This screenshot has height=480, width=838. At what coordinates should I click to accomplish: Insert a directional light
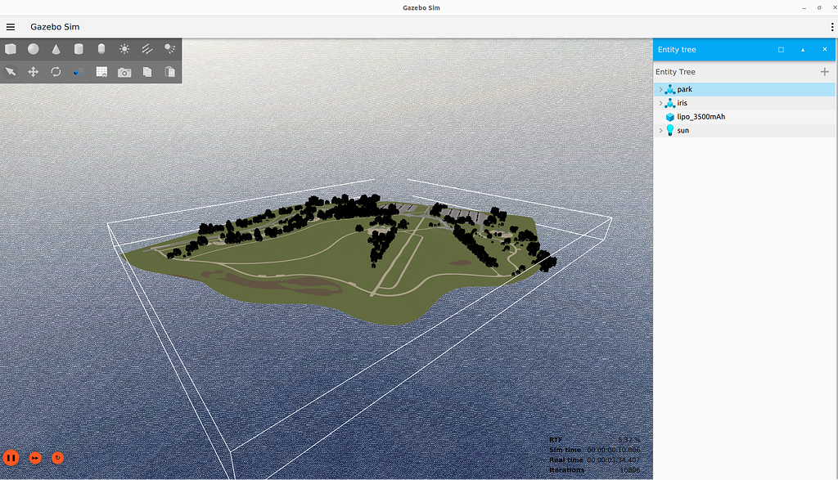pos(147,49)
